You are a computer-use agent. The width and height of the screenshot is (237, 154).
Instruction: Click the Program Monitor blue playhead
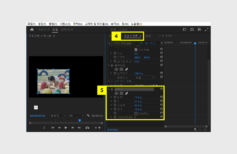pos(80,120)
